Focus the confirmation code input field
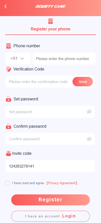Viewport: 101px width, 223px height. coord(38,82)
